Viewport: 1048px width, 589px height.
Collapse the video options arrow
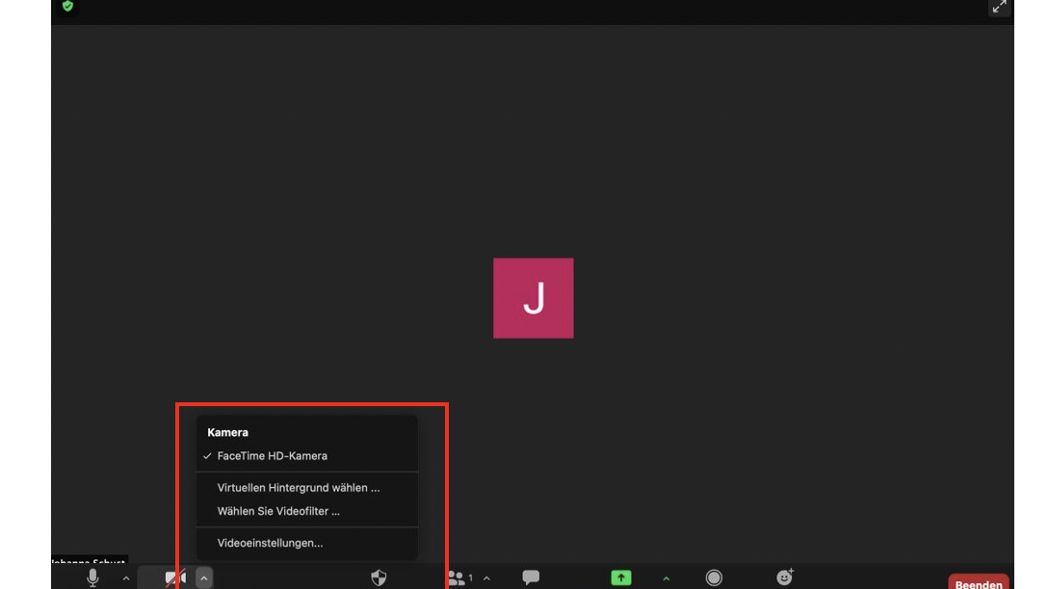[204, 578]
